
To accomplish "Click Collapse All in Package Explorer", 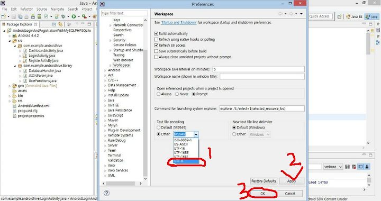I will click(x=54, y=24).
